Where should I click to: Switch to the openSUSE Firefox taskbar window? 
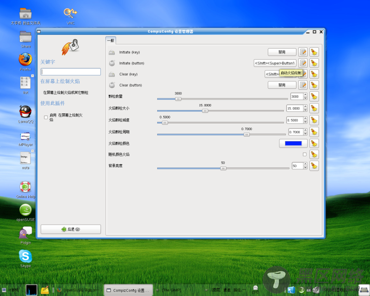coord(78,290)
